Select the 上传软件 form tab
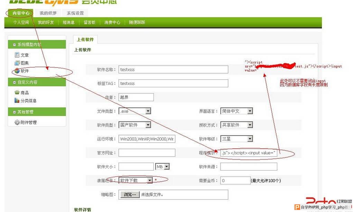 click(85, 40)
